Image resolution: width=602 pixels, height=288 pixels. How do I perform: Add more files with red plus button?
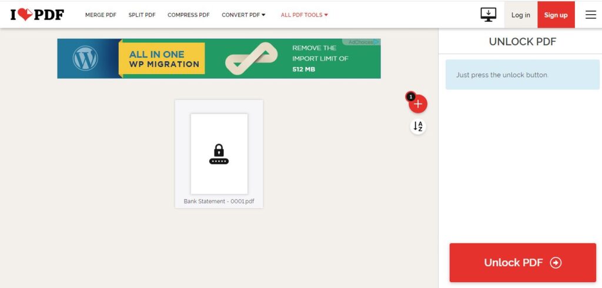pos(418,103)
